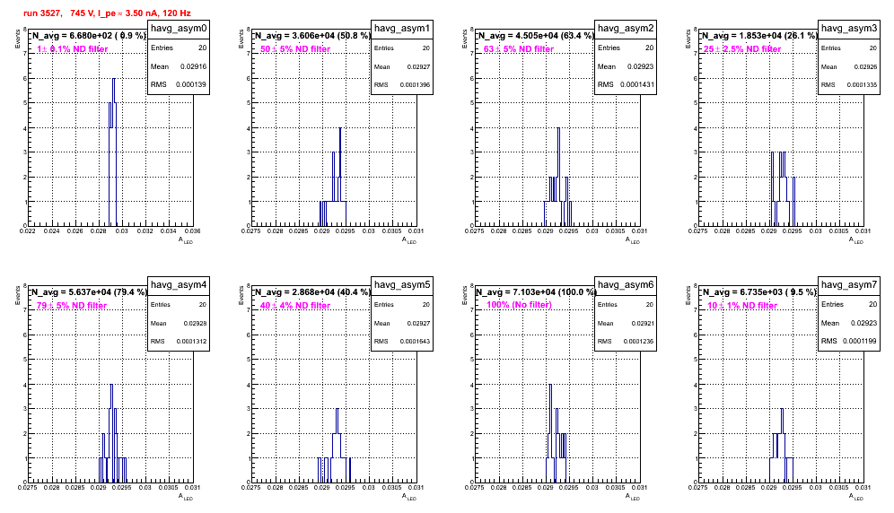Select the havg_asym0 stats box title
This screenshot has width=894, height=513.
pyautogui.click(x=179, y=29)
